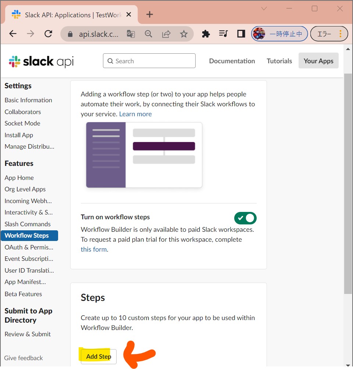Screen dimensions: 353x369
Task: Click the browser back arrow
Action: tap(13, 34)
